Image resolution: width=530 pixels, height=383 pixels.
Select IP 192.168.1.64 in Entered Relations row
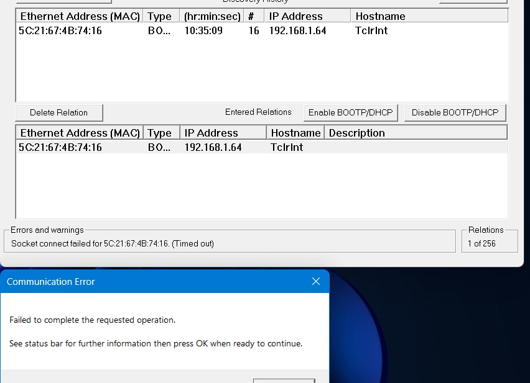(x=213, y=147)
